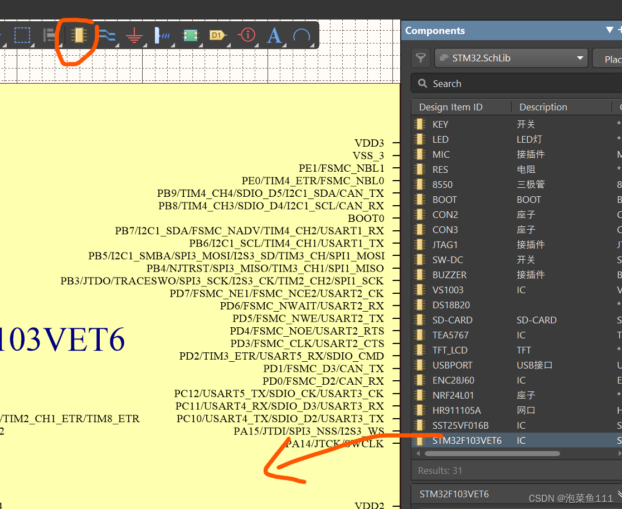
Task: Click the 103VET6 designator text on symbol
Action: tap(62, 339)
